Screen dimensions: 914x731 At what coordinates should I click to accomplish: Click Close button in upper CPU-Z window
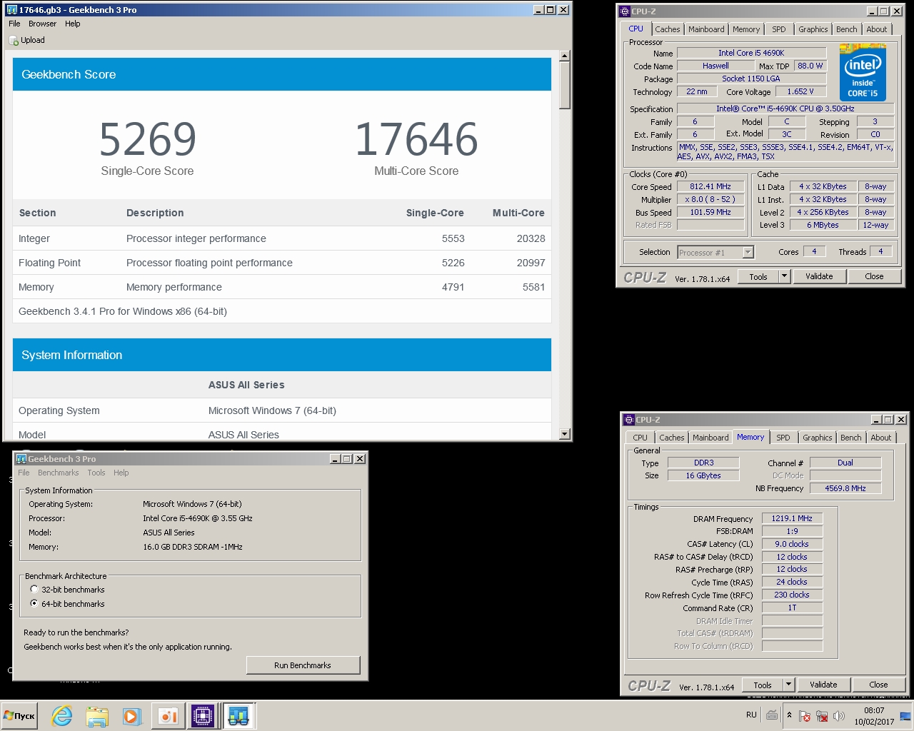(875, 276)
